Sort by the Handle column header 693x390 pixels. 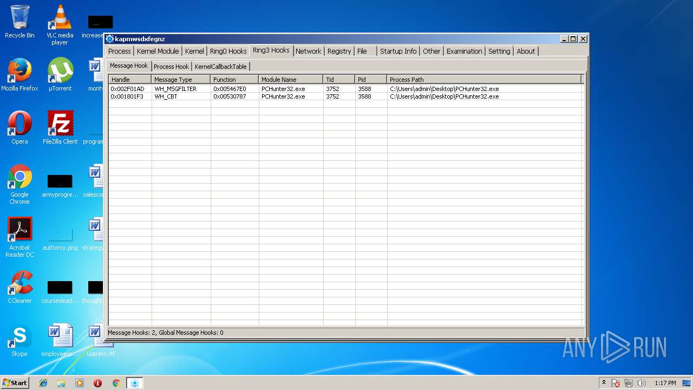point(130,80)
